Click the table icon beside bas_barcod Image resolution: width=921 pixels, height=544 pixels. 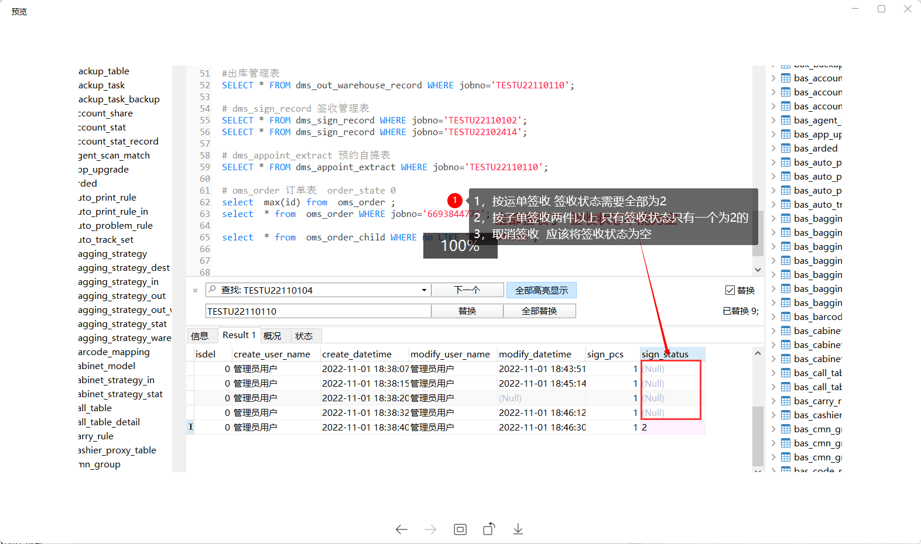tap(786, 316)
